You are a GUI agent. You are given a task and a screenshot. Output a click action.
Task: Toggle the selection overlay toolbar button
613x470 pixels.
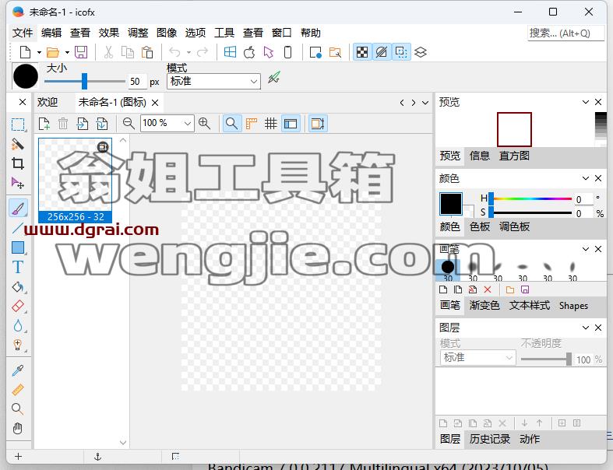(401, 52)
